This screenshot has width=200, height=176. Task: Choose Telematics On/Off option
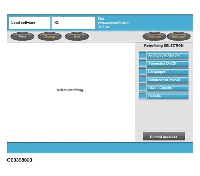(x=167, y=64)
